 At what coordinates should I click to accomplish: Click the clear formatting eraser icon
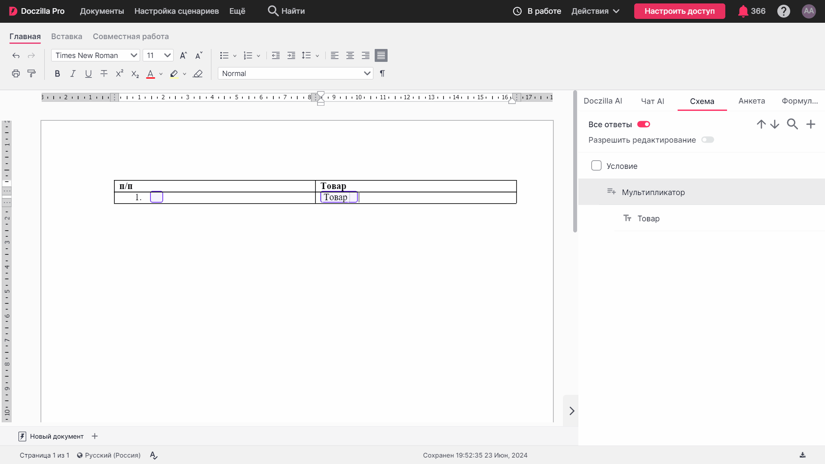point(198,73)
